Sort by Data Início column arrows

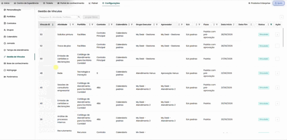tap(234, 24)
